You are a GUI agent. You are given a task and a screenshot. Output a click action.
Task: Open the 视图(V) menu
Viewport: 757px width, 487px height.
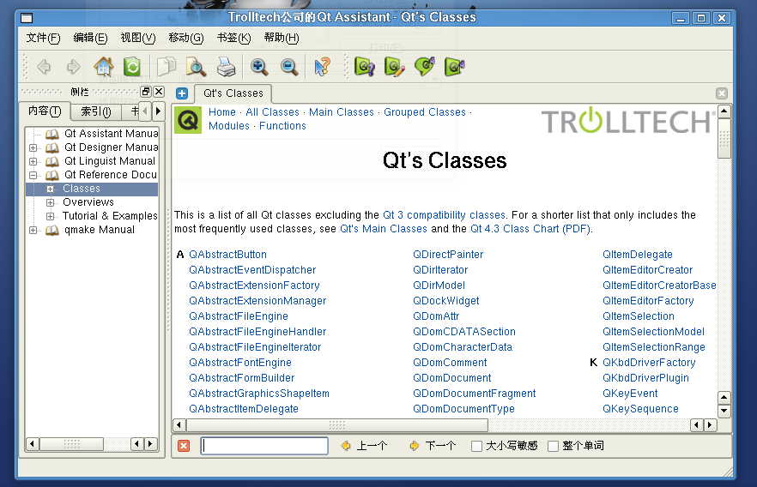(x=138, y=38)
